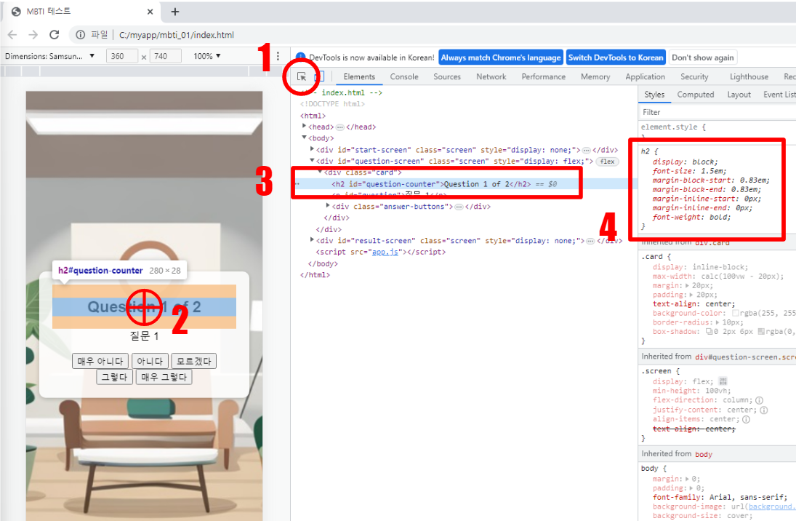Click the site info icon in address bar
The width and height of the screenshot is (796, 521).
[80, 35]
